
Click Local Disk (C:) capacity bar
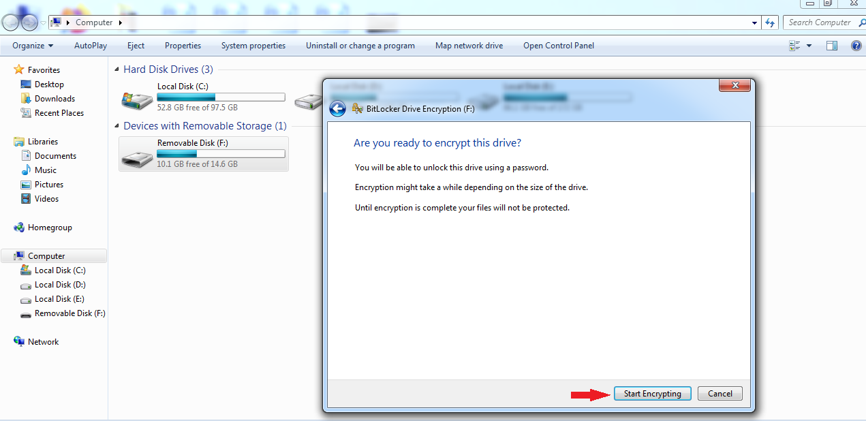coord(221,97)
